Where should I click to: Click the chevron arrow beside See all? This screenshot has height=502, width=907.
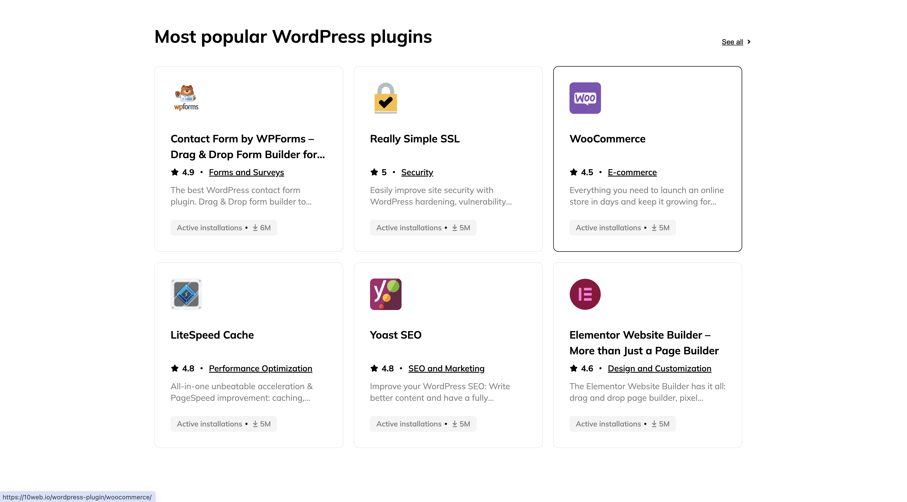(749, 42)
